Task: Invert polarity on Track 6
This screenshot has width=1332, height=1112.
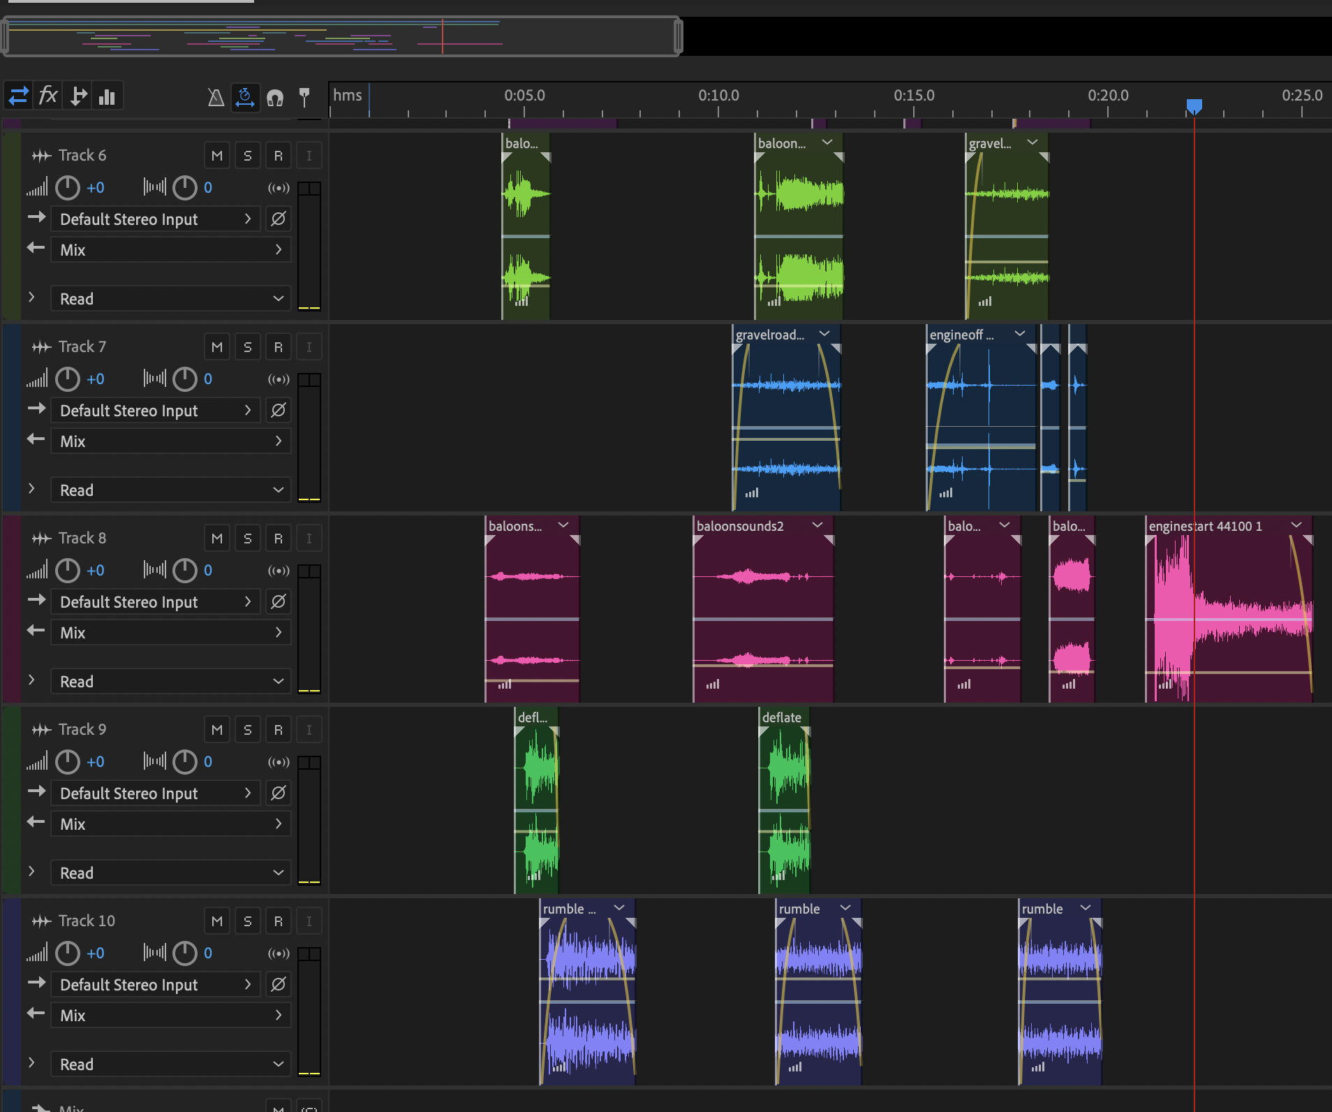Action: (x=278, y=219)
